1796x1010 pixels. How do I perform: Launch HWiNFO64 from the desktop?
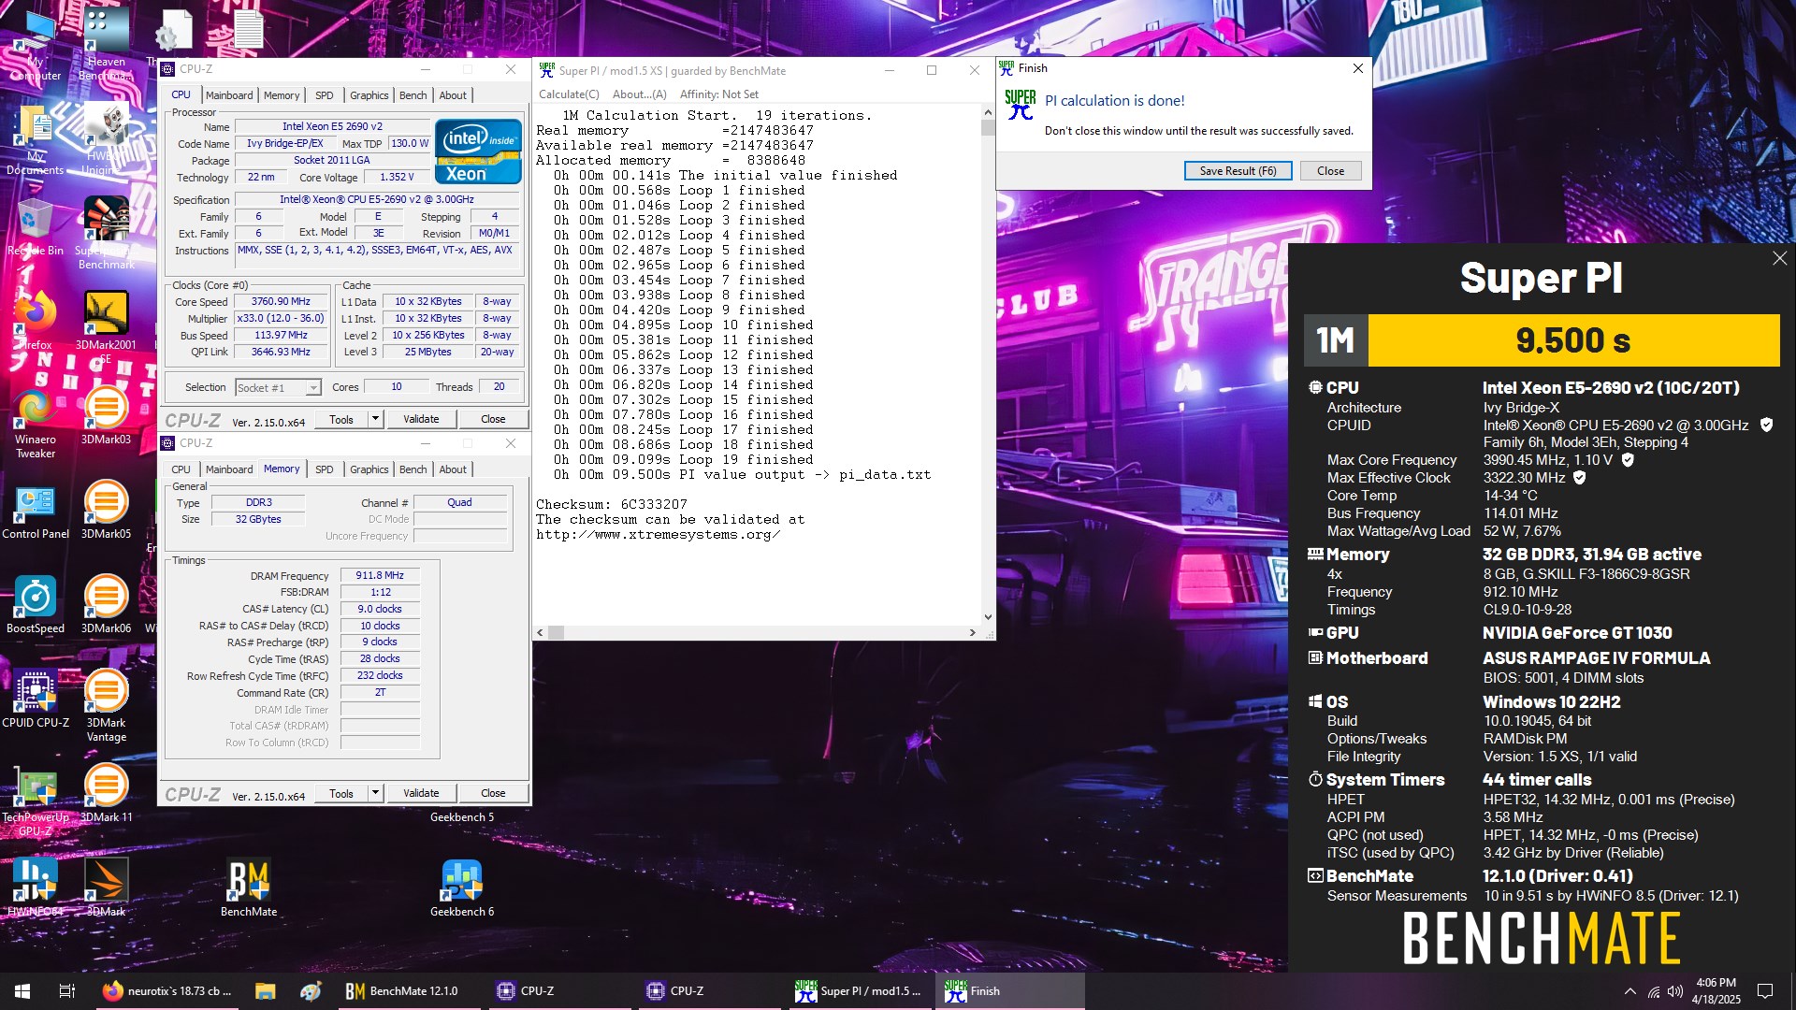click(x=36, y=888)
